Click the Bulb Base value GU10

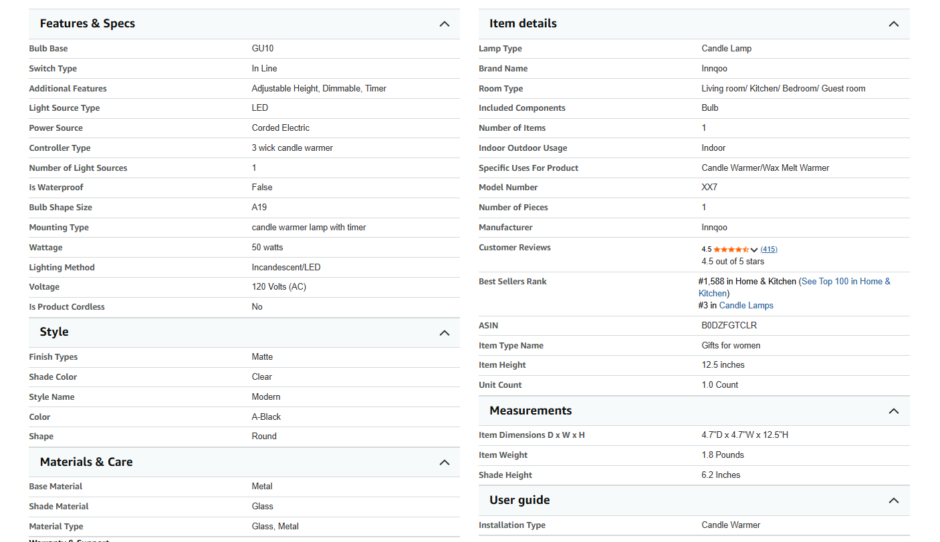(263, 49)
